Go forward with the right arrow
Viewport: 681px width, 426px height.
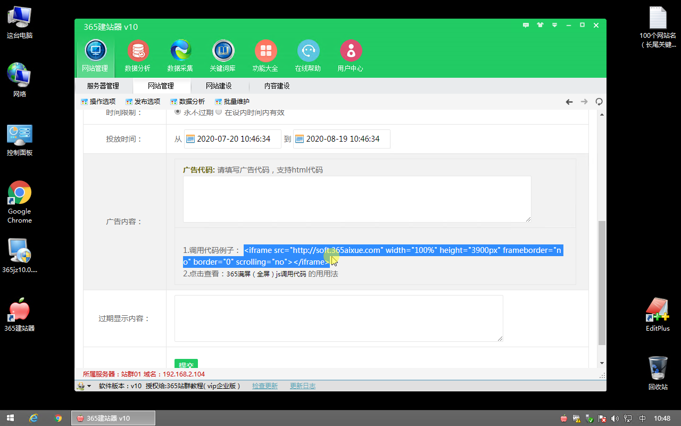pyautogui.click(x=584, y=102)
